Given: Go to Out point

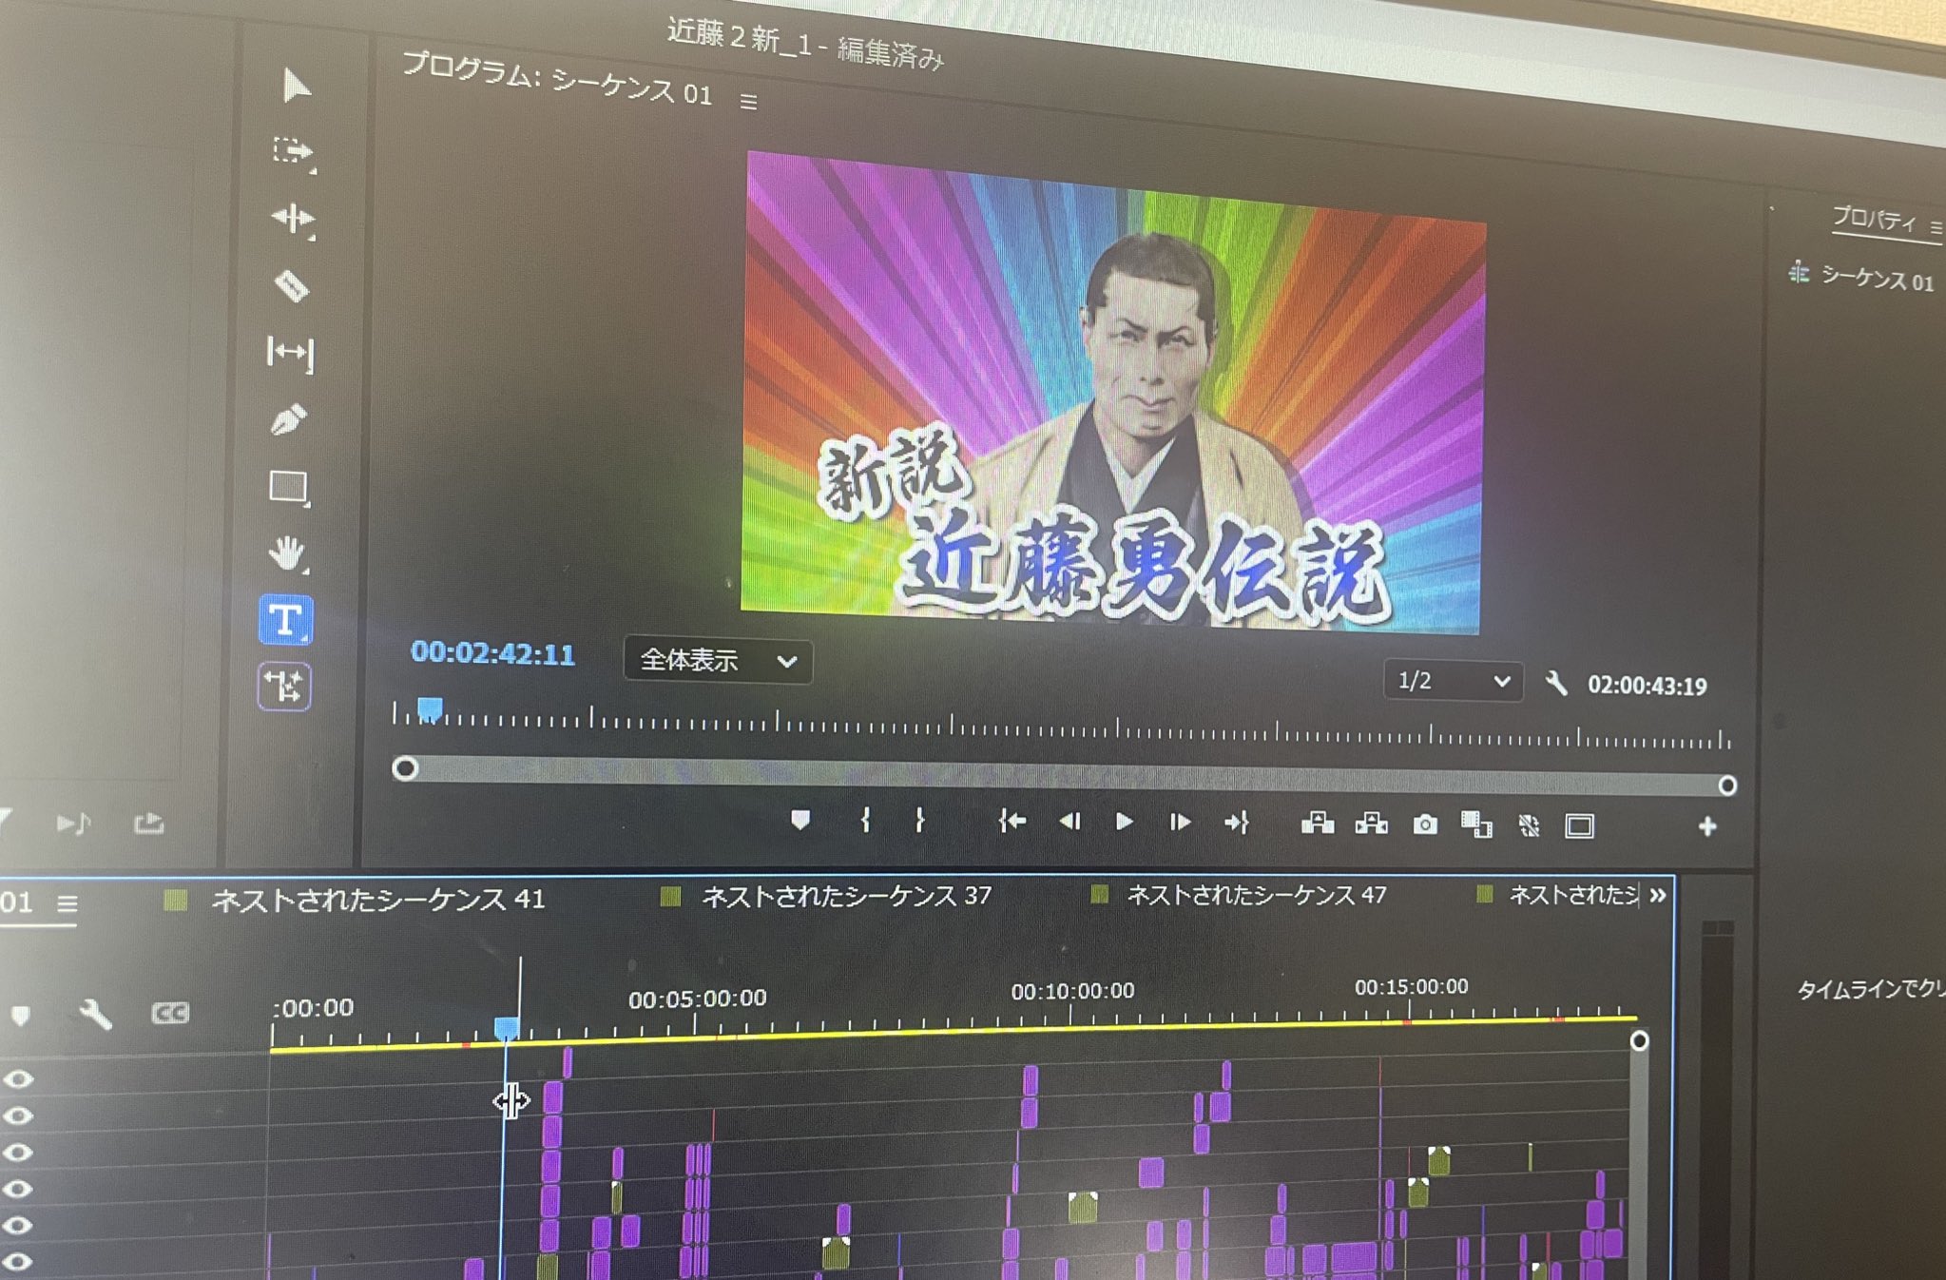Looking at the screenshot, I should (x=1237, y=823).
